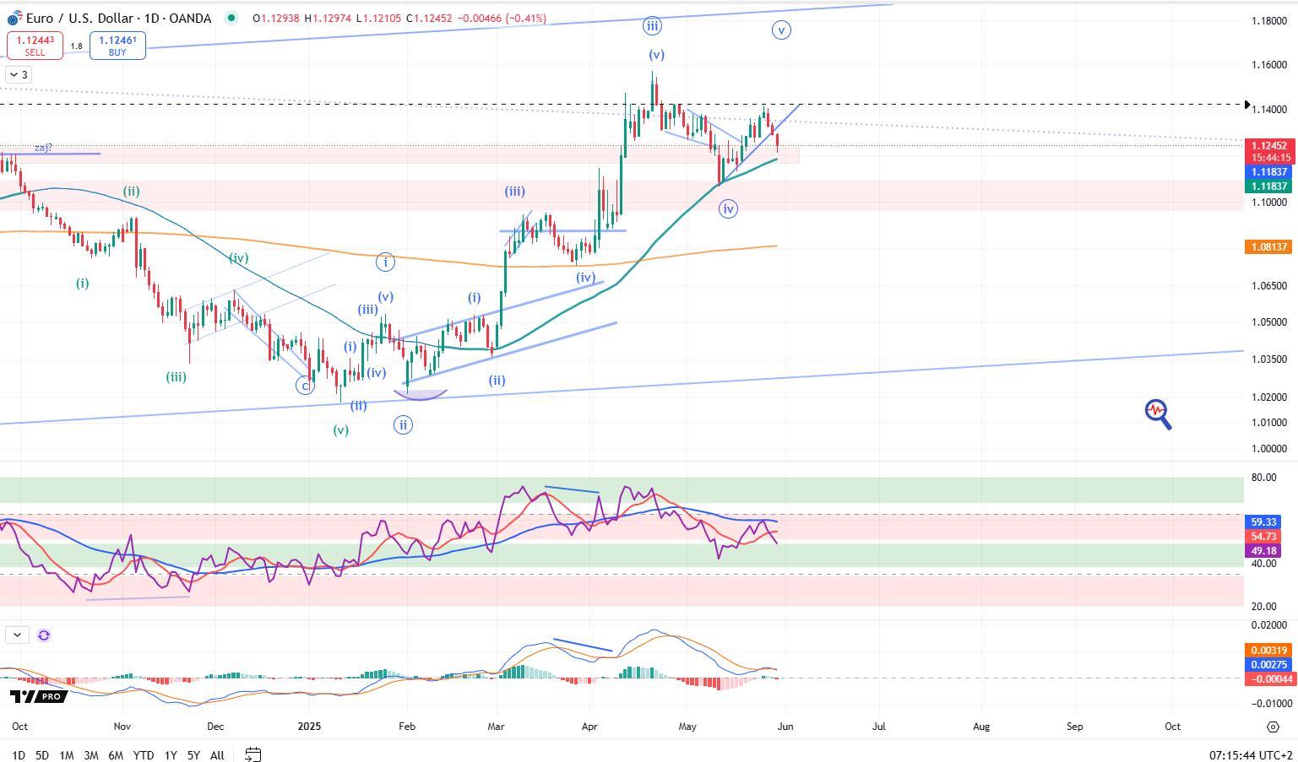This screenshot has height=762, width=1298.
Task: Open timezone menu showing UTC+2
Action: 1251,755
